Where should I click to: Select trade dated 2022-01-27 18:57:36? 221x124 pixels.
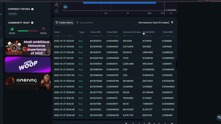pos(64,75)
